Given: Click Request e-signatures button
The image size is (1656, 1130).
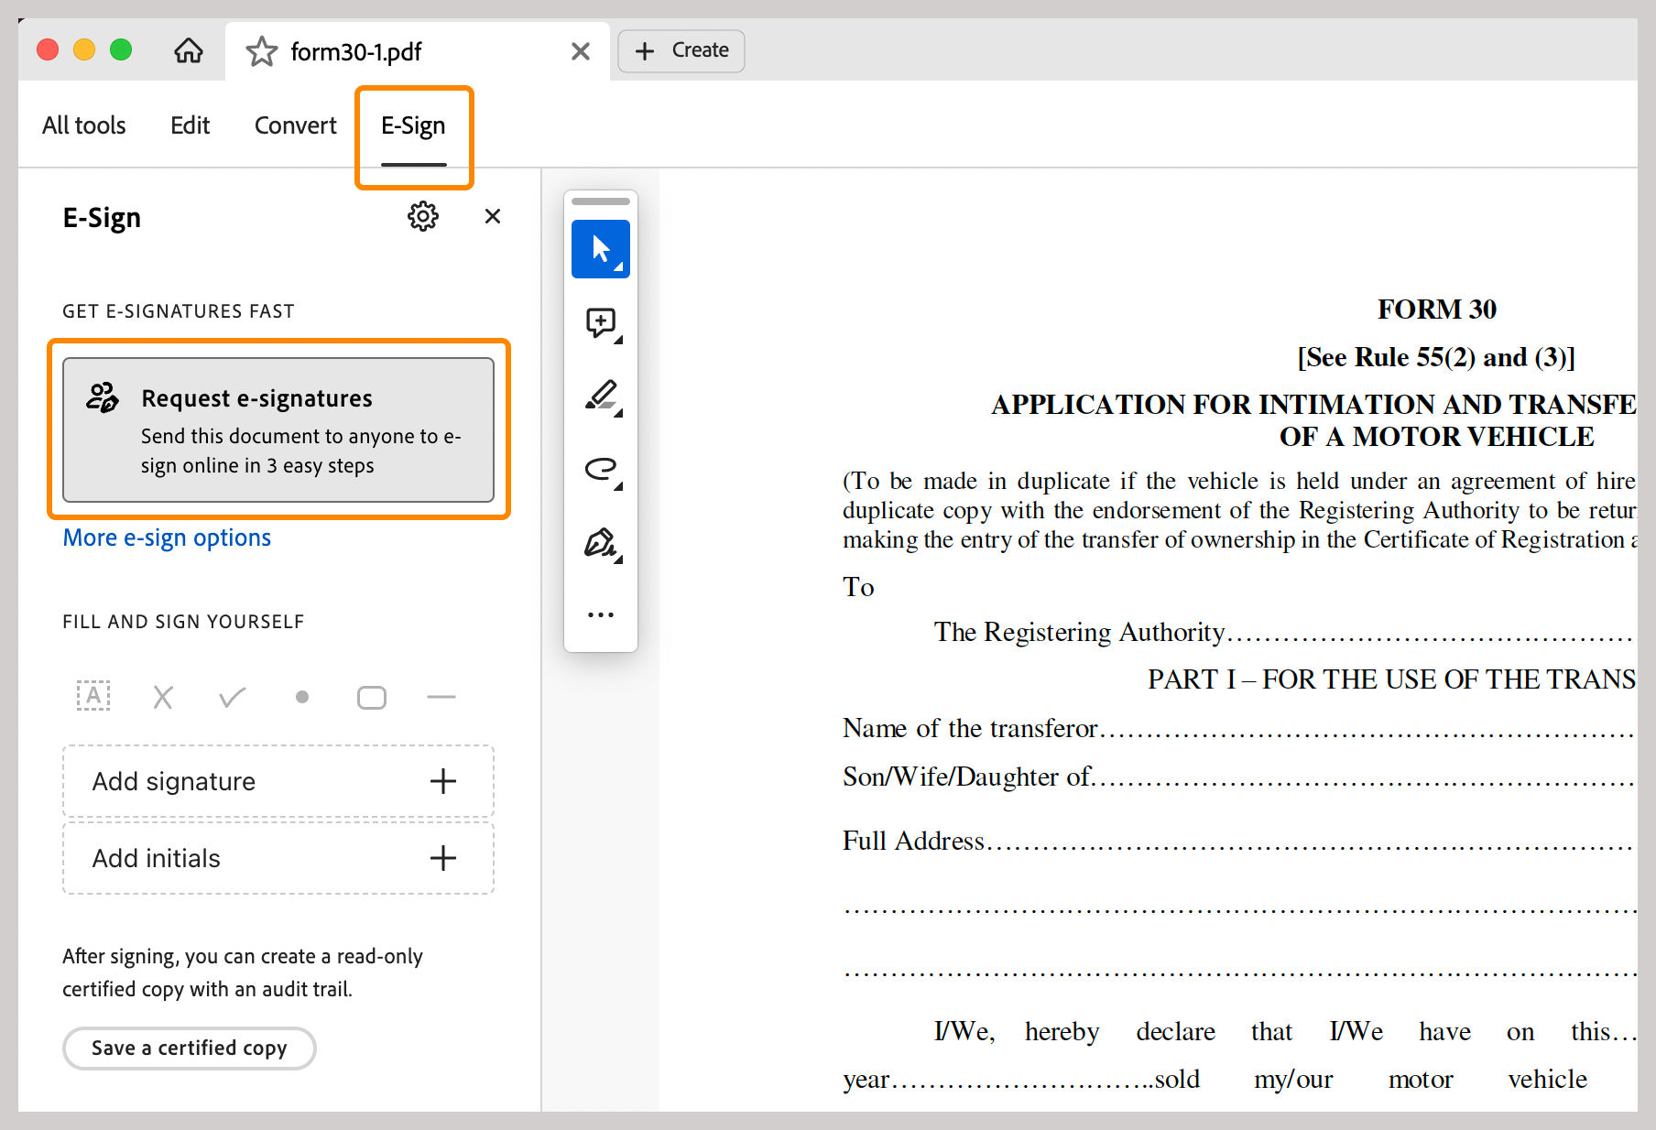Looking at the screenshot, I should coord(278,430).
